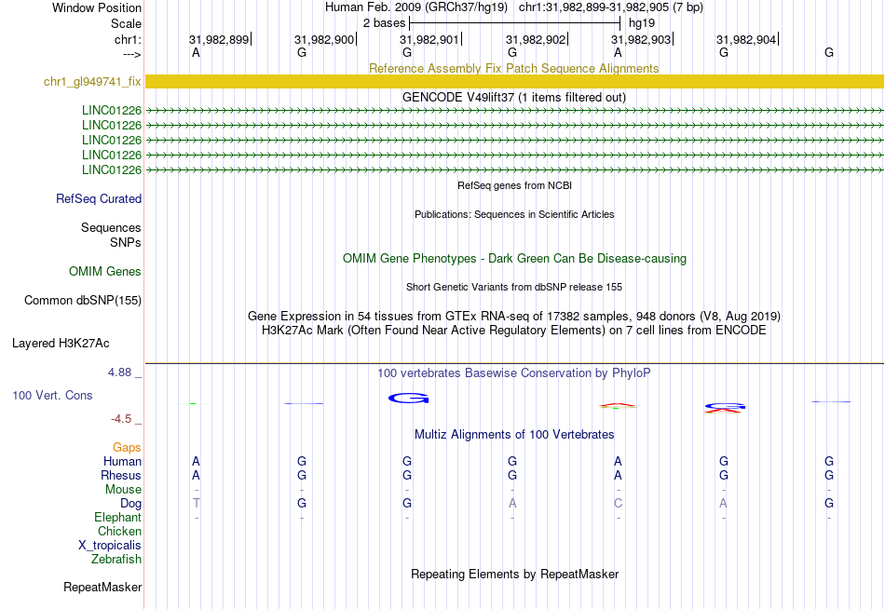Screen dimensions: 885x609
Task: Click the Common dbSNP(155) track label
Action: coord(82,300)
